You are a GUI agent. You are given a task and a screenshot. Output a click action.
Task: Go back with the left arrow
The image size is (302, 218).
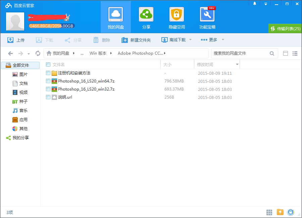tap(10, 53)
